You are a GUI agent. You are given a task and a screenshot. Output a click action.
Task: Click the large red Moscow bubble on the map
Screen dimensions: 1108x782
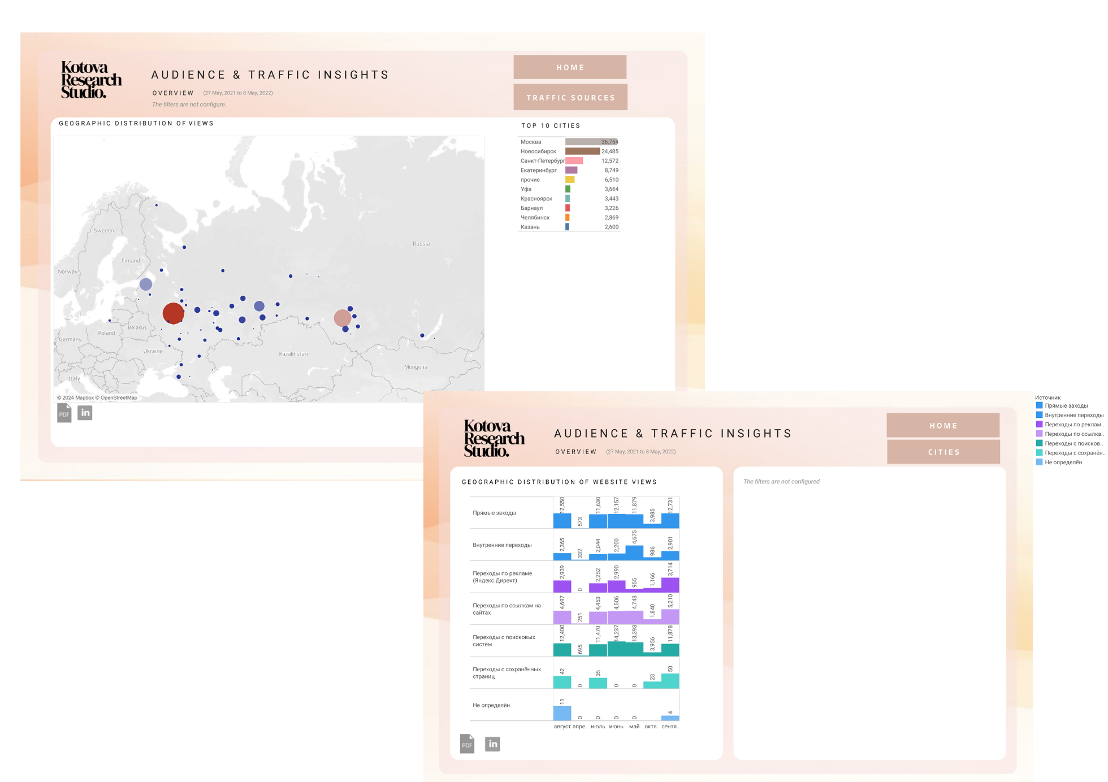tap(173, 313)
